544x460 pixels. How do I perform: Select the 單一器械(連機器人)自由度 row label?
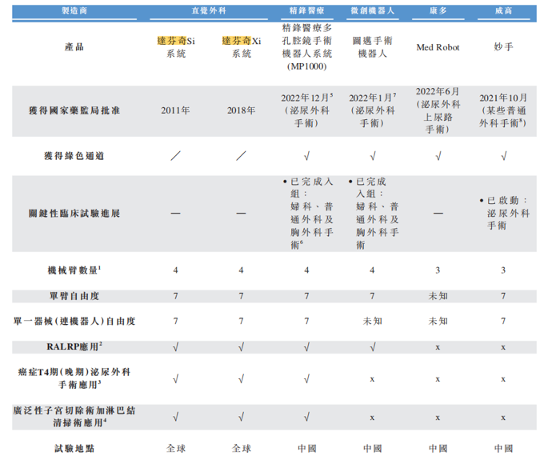(x=74, y=322)
